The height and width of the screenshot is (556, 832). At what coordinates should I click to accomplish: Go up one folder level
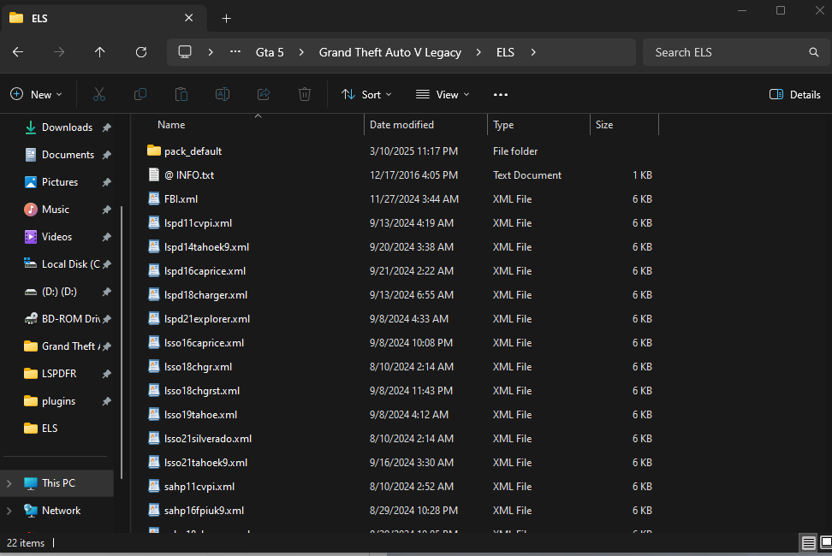100,52
